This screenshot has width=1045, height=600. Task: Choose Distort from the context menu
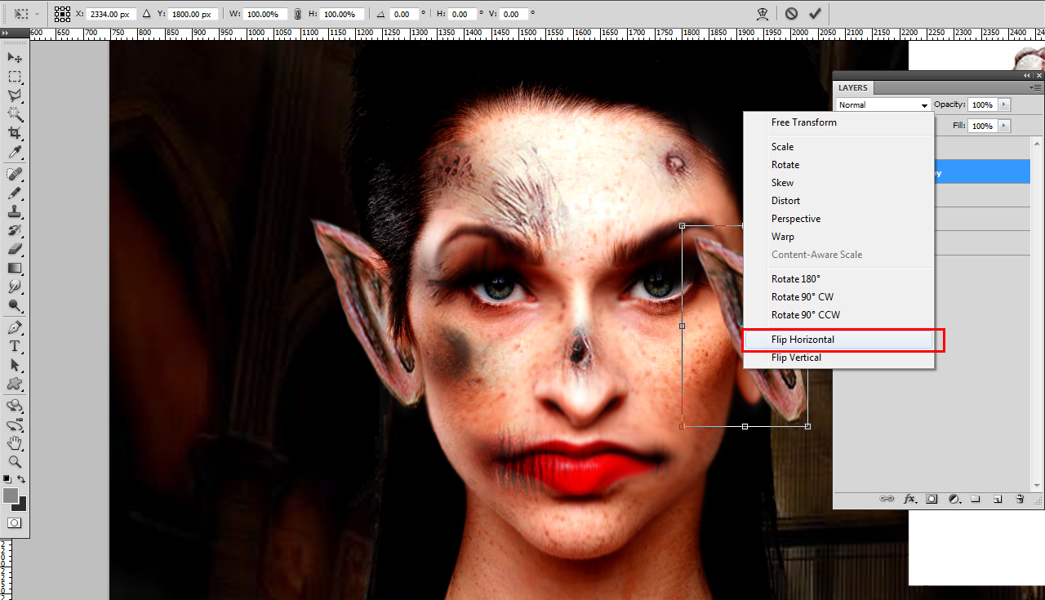click(x=839, y=201)
